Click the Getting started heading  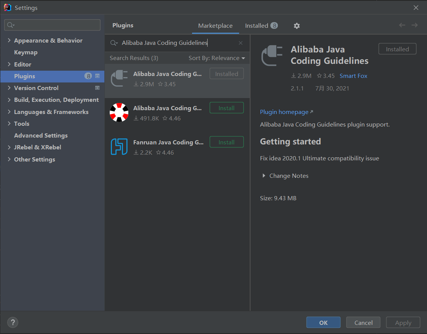290,141
